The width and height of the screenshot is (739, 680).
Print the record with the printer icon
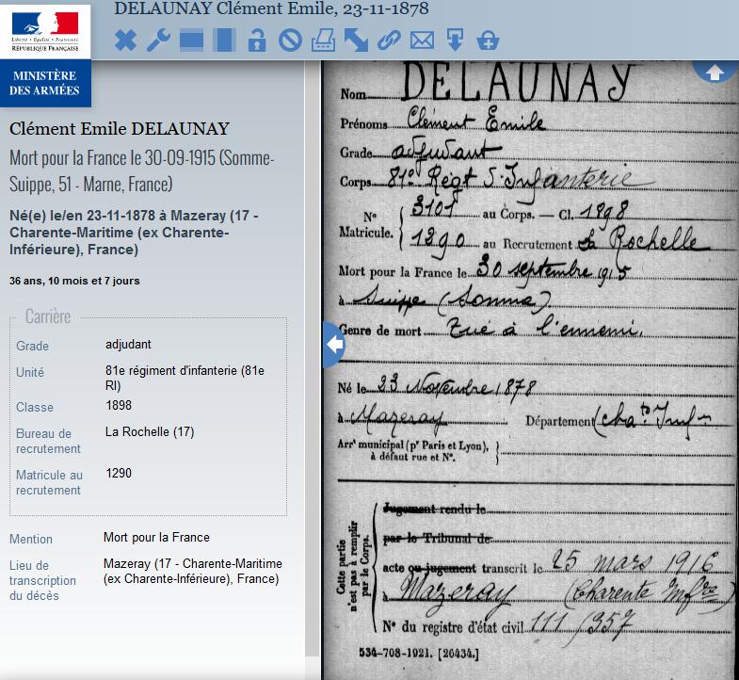[324, 40]
